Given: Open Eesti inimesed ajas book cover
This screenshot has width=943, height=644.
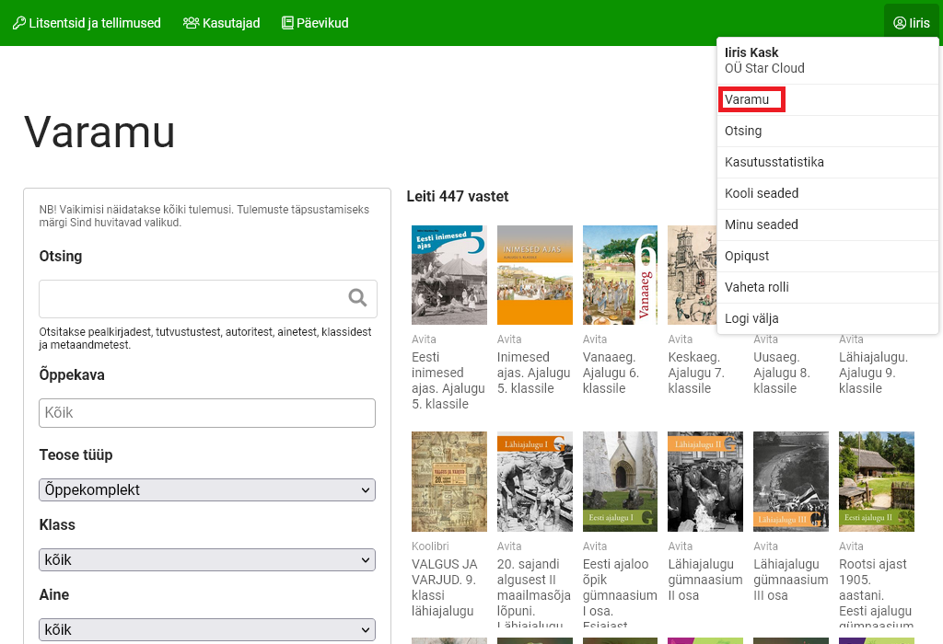Looking at the screenshot, I should (x=448, y=275).
